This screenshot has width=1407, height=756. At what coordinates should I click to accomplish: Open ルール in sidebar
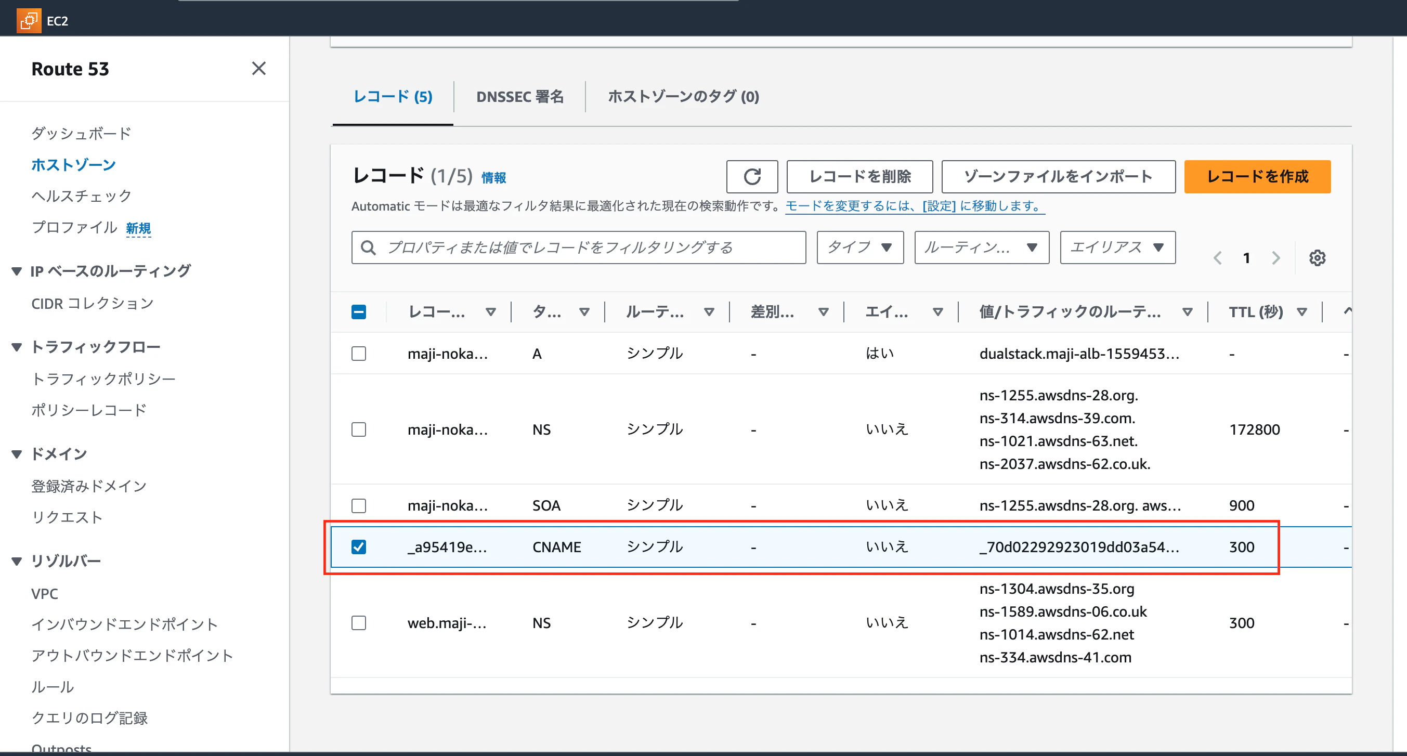coord(53,687)
